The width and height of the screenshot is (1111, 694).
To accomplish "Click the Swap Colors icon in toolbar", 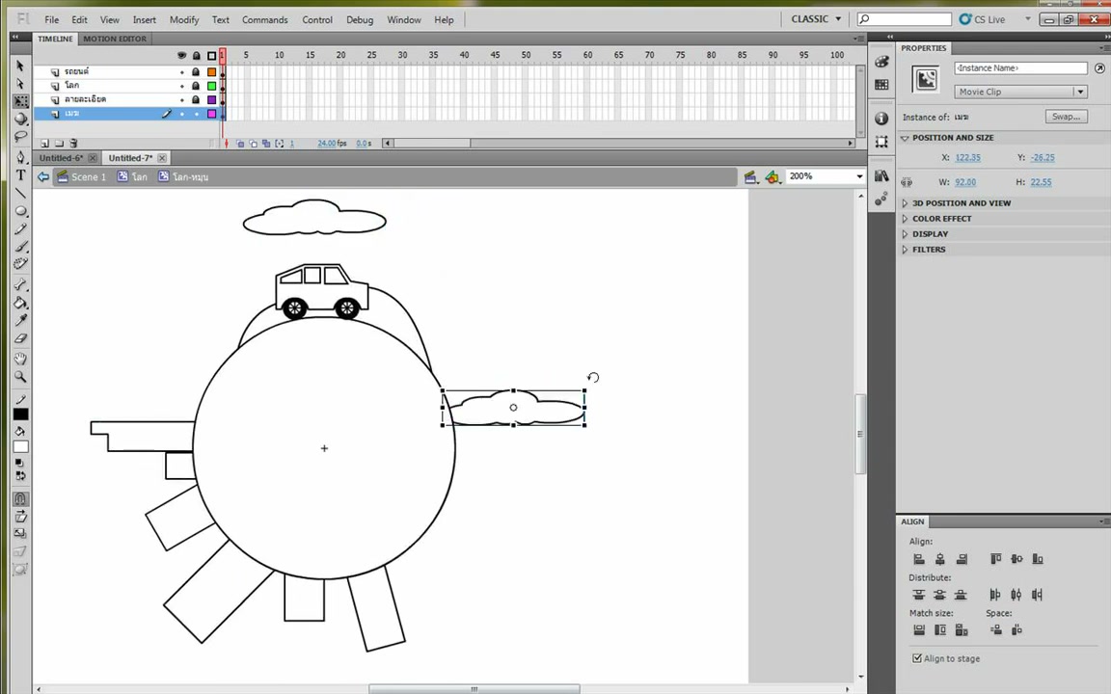I will coord(20,476).
